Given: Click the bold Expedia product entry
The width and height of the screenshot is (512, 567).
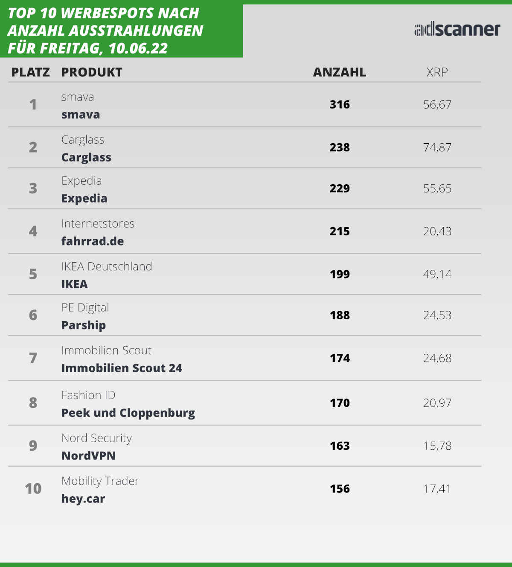Looking at the screenshot, I should (84, 199).
